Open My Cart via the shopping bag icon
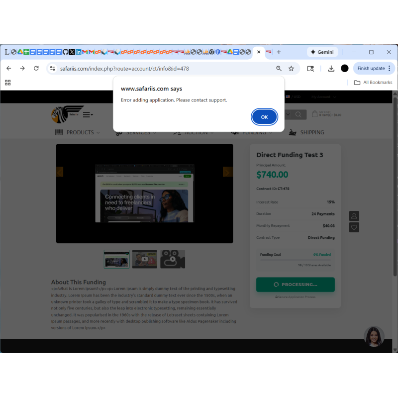The width and height of the screenshot is (398, 398). click(x=314, y=113)
